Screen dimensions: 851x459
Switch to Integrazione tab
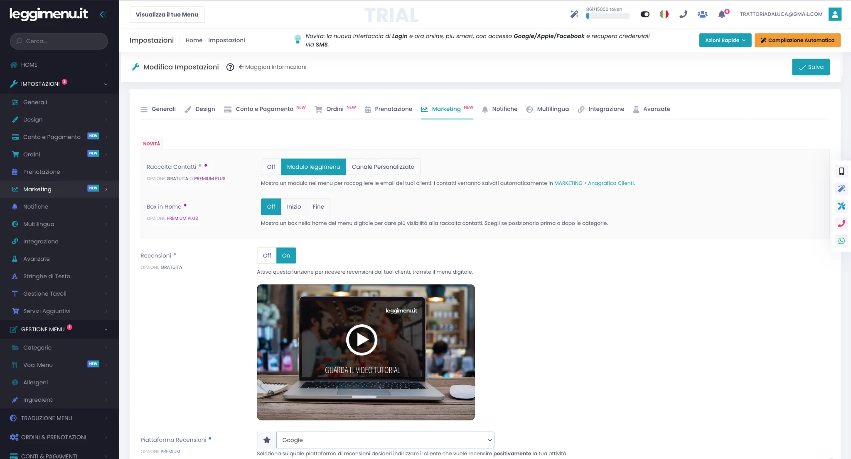pyautogui.click(x=601, y=109)
